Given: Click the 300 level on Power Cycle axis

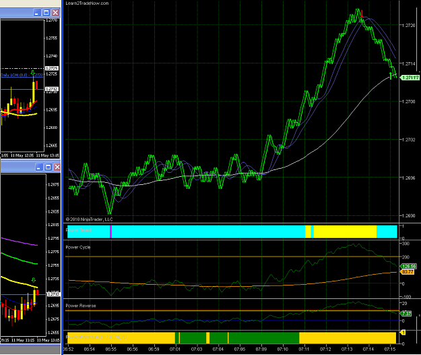Looking at the screenshot, I should click(x=406, y=244).
